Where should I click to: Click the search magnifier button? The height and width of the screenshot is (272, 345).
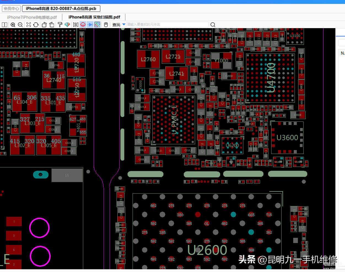213,25
